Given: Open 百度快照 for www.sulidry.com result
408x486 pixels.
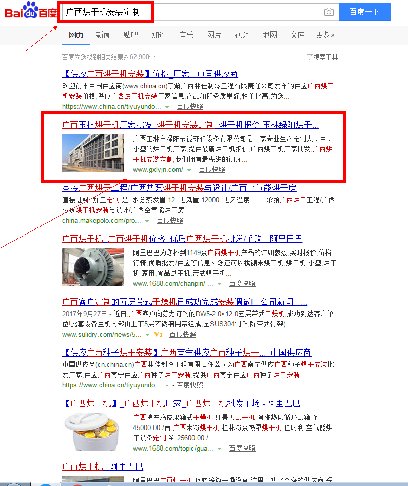Looking at the screenshot, I should 183,335.
